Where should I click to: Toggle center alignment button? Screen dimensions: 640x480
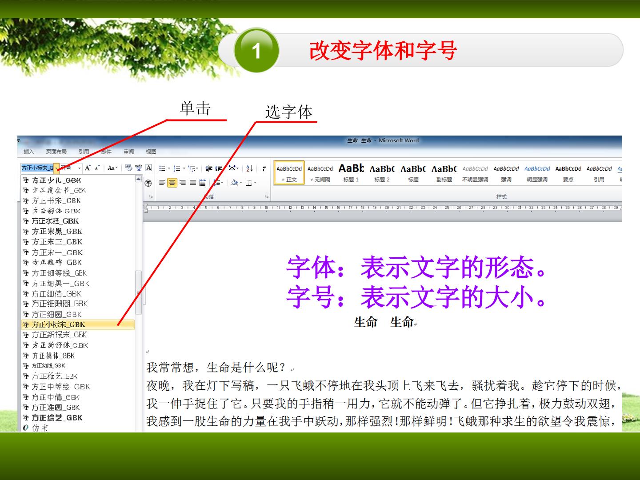pyautogui.click(x=172, y=182)
